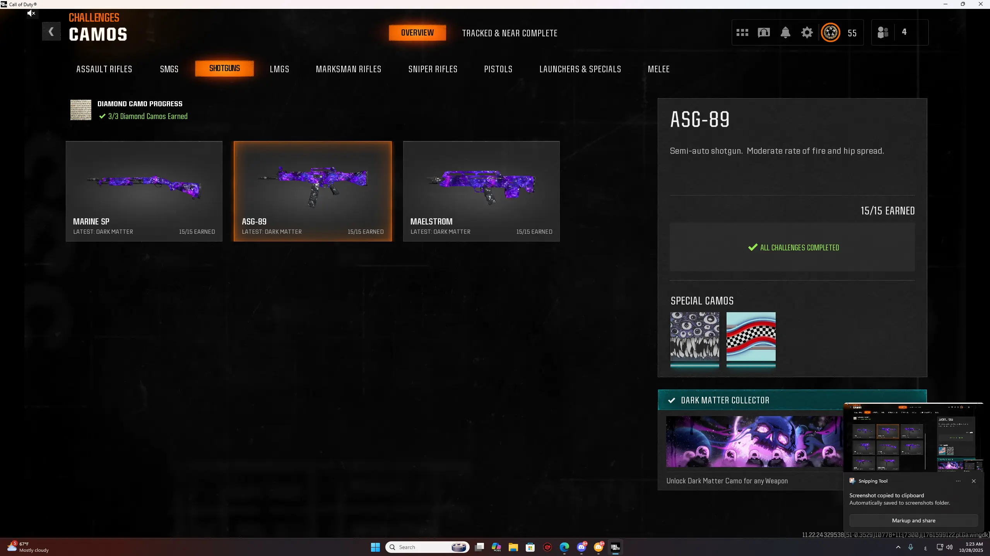
Task: Open Snipping Tool notification options menu
Action: (x=958, y=481)
